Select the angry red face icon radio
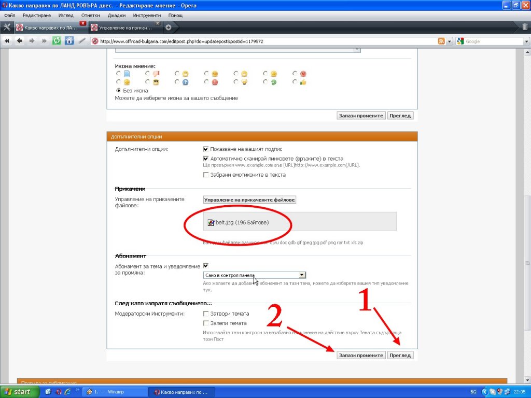Viewport: 531px width, 398px height. [x=295, y=74]
